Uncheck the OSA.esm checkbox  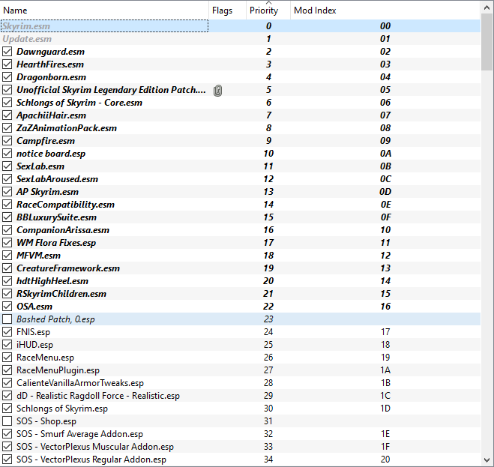pos(7,307)
